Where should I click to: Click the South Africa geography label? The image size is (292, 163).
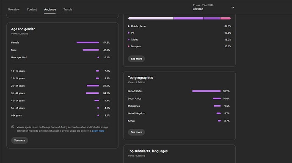(135, 98)
